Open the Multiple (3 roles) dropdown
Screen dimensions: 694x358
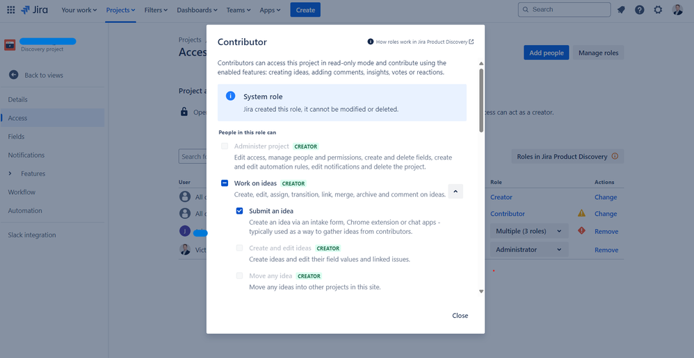[x=529, y=231]
